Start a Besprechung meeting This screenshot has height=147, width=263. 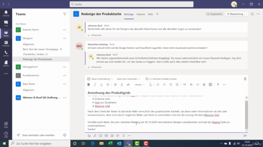pyautogui.click(x=235, y=14)
